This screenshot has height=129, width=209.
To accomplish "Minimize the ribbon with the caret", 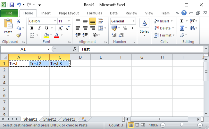I will coord(177,13).
